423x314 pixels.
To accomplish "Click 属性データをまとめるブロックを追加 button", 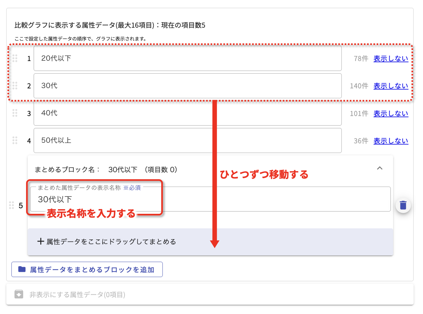I will [x=87, y=270].
